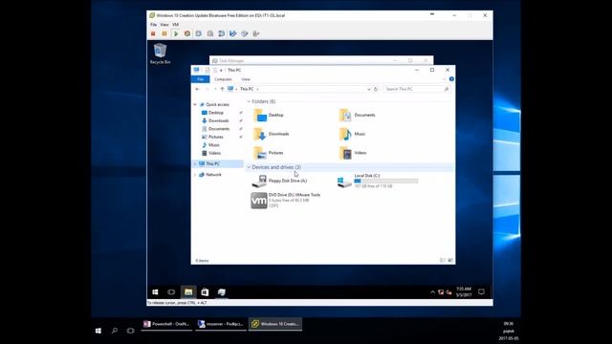The image size is (612, 344).
Task: Select Documents under Quick access
Action: click(219, 129)
